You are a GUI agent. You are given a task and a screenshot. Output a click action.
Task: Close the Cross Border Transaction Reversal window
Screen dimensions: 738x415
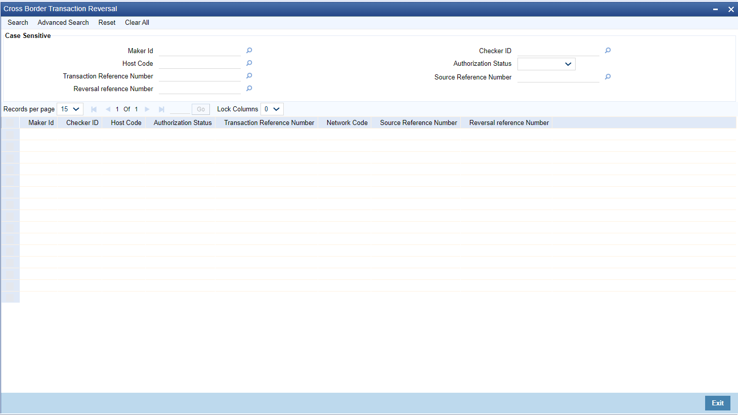[x=731, y=9]
